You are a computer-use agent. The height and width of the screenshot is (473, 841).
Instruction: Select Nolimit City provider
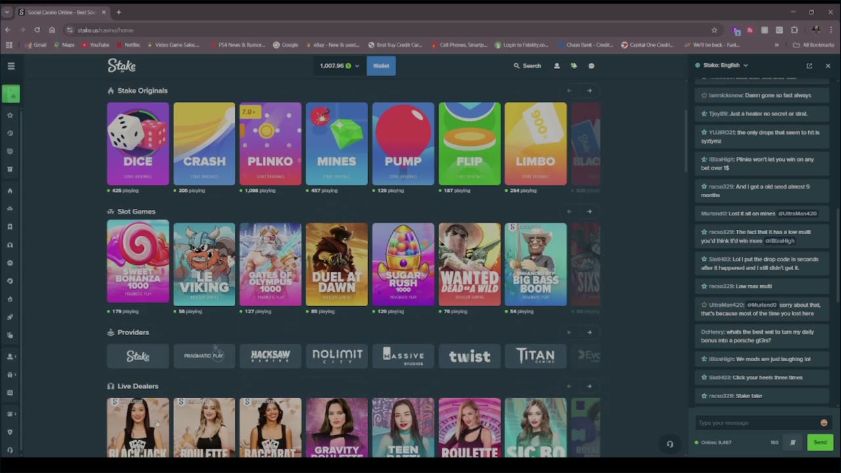click(337, 356)
